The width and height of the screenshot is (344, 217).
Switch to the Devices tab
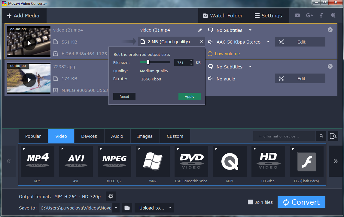[x=89, y=136]
